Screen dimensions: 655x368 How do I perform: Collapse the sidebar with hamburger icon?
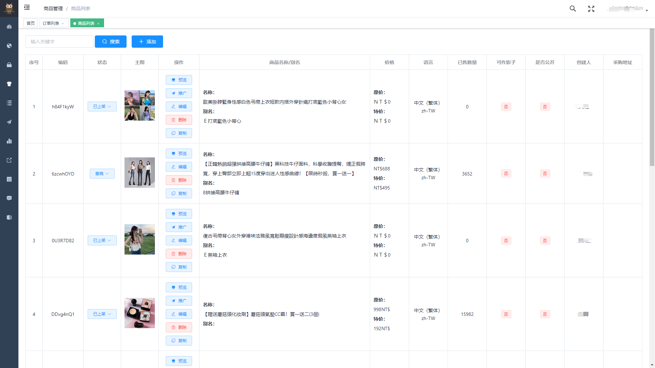tap(27, 7)
